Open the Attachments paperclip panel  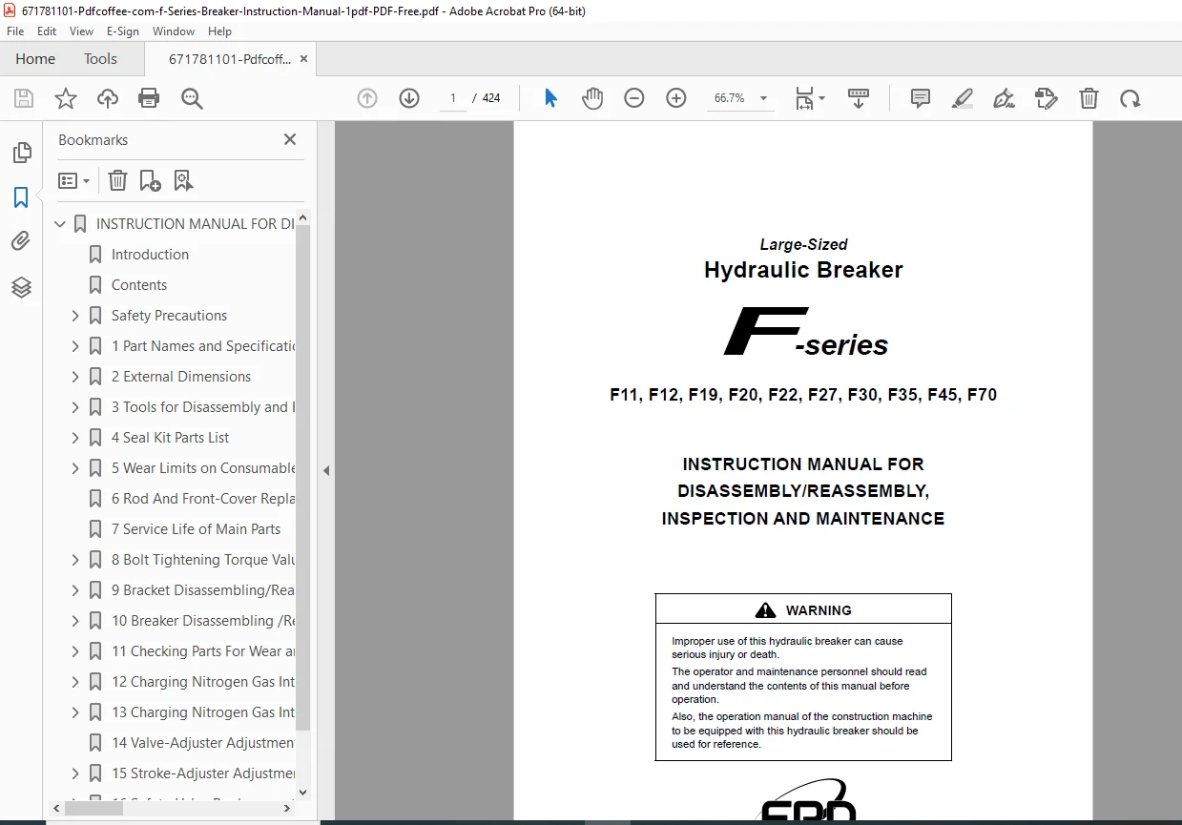(21, 241)
